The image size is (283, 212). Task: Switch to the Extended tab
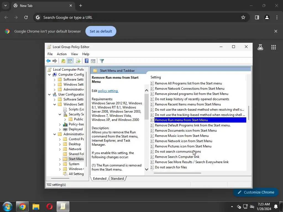coord(99,179)
